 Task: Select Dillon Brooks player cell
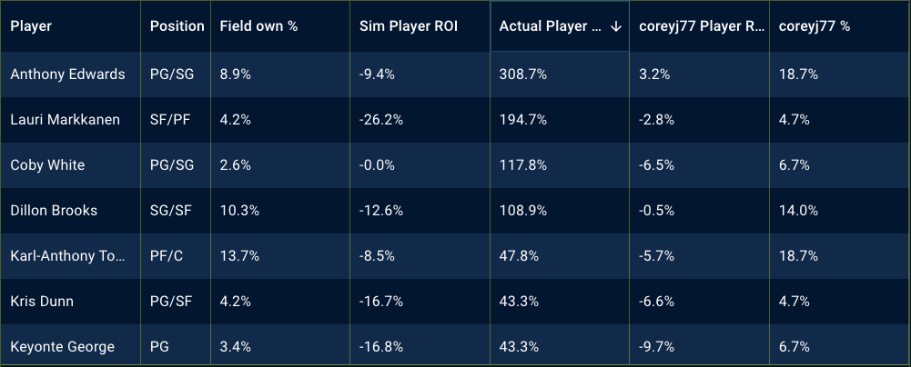click(x=54, y=211)
